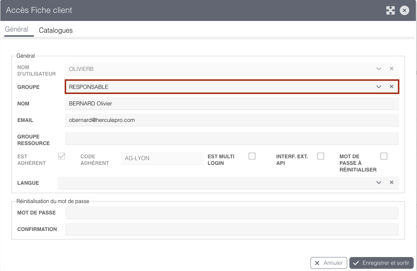
Task: Click the OLIVIERB username value
Action: [81, 69]
